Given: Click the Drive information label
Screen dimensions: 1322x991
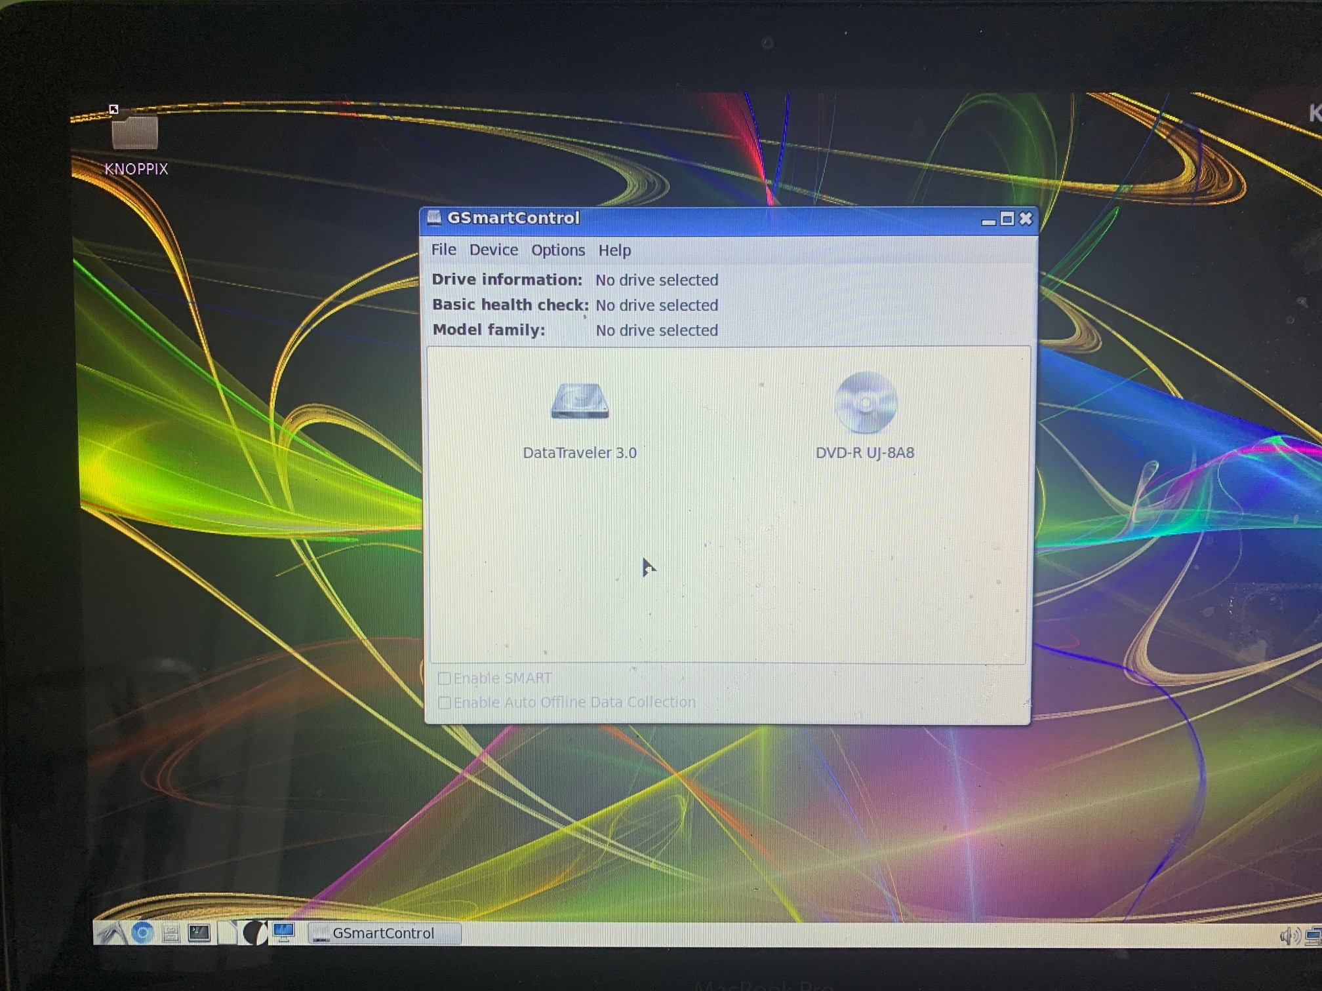Looking at the screenshot, I should click(508, 280).
